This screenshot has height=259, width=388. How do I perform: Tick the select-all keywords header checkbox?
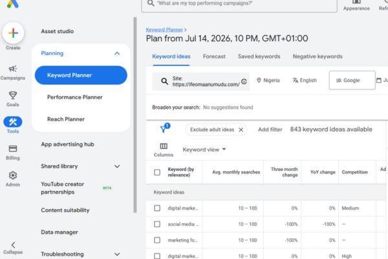[157, 172]
